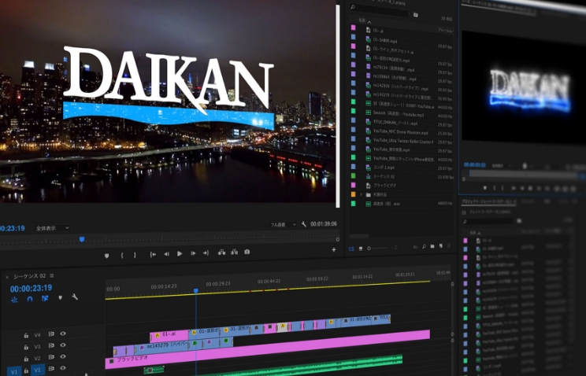Image resolution: width=586 pixels, height=376 pixels.
Task: Select the nc143279 clip on track V3
Action: tap(162, 347)
